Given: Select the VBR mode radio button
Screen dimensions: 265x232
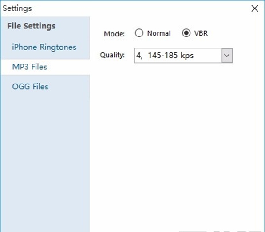Looking at the screenshot, I should [186, 33].
